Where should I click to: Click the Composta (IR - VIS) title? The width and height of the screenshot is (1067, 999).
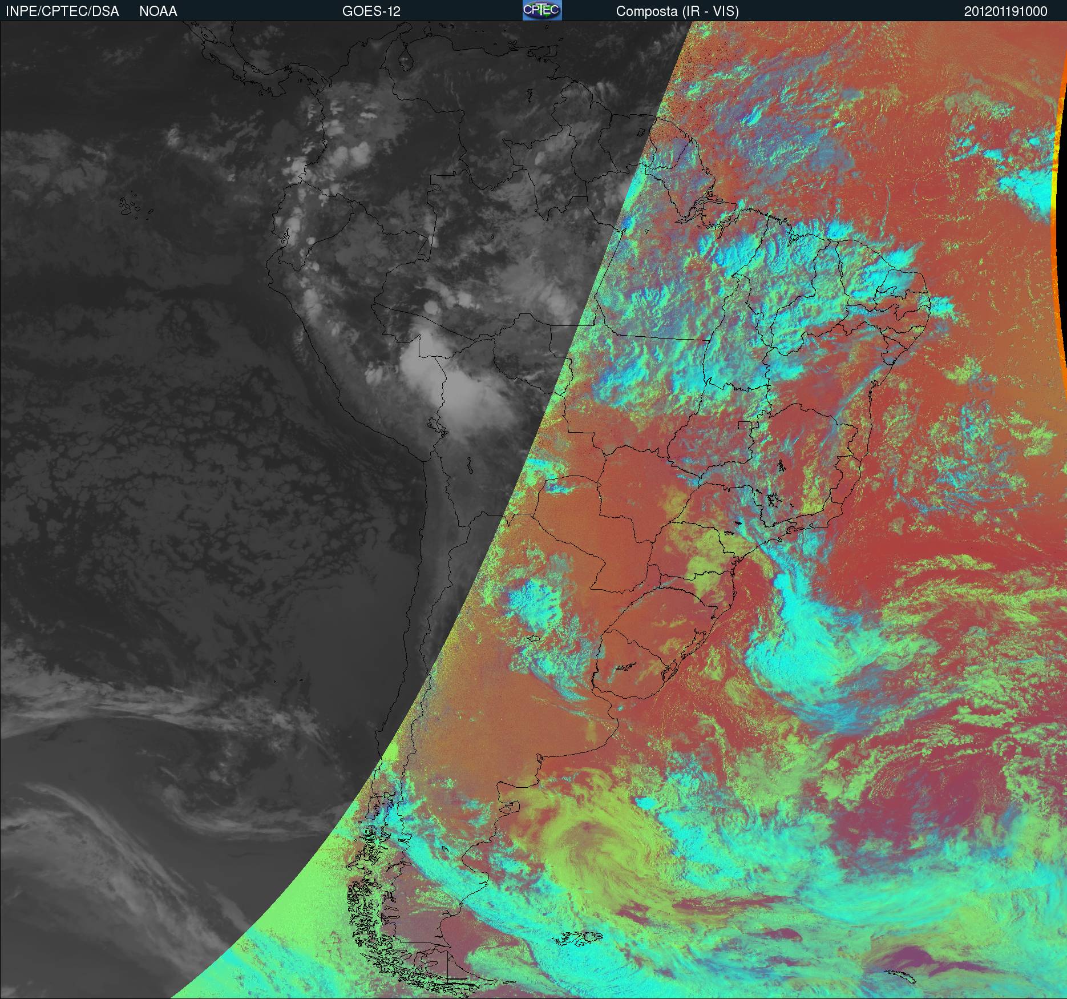[677, 11]
